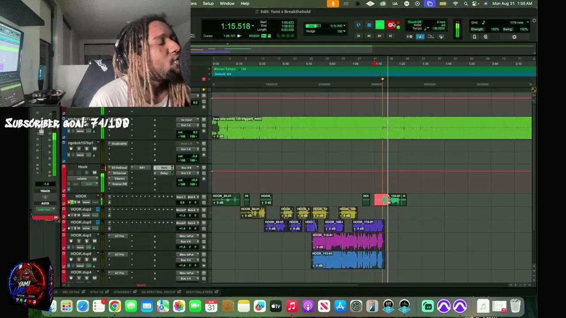Mute the Hook bus track
The image size is (566, 318).
click(x=94, y=173)
